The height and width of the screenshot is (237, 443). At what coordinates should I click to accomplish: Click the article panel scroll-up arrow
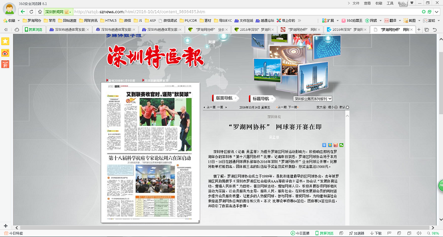pos(347,116)
